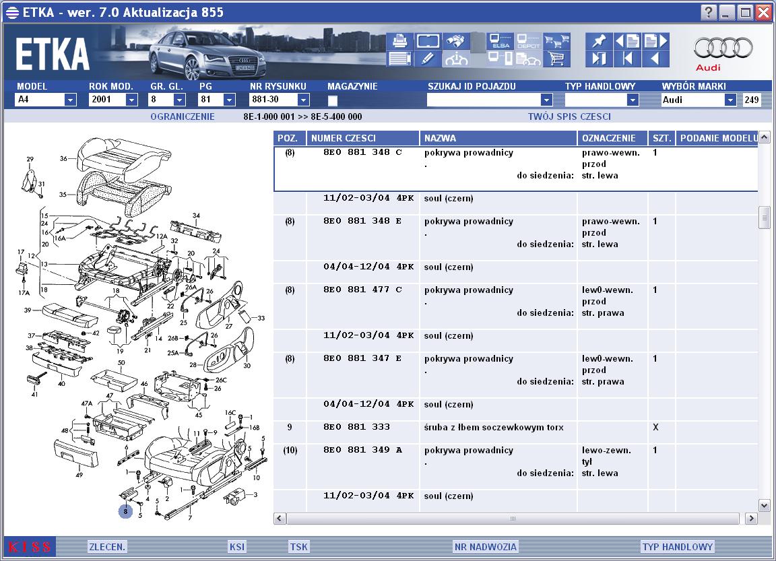Click the pushpin bookmark icon

pyautogui.click(x=599, y=40)
